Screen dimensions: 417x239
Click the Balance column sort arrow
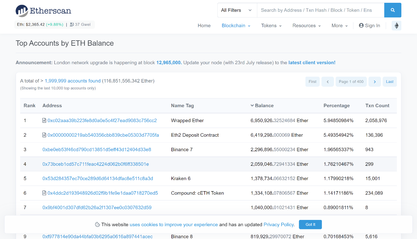click(252, 106)
